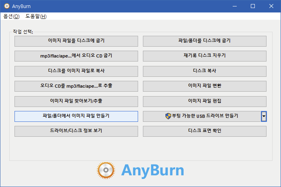Choose 오디오 CD를 mp3/flac/ape...로 추출
281x187 pixels.
[x=76, y=86]
